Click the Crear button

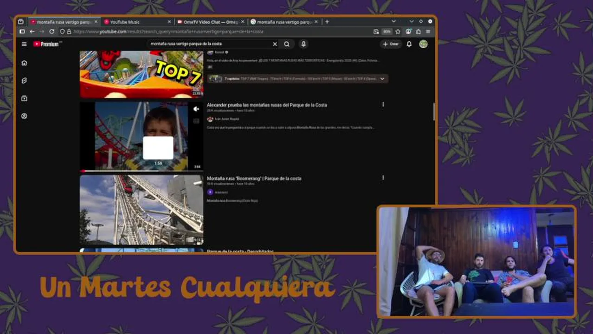click(x=391, y=44)
